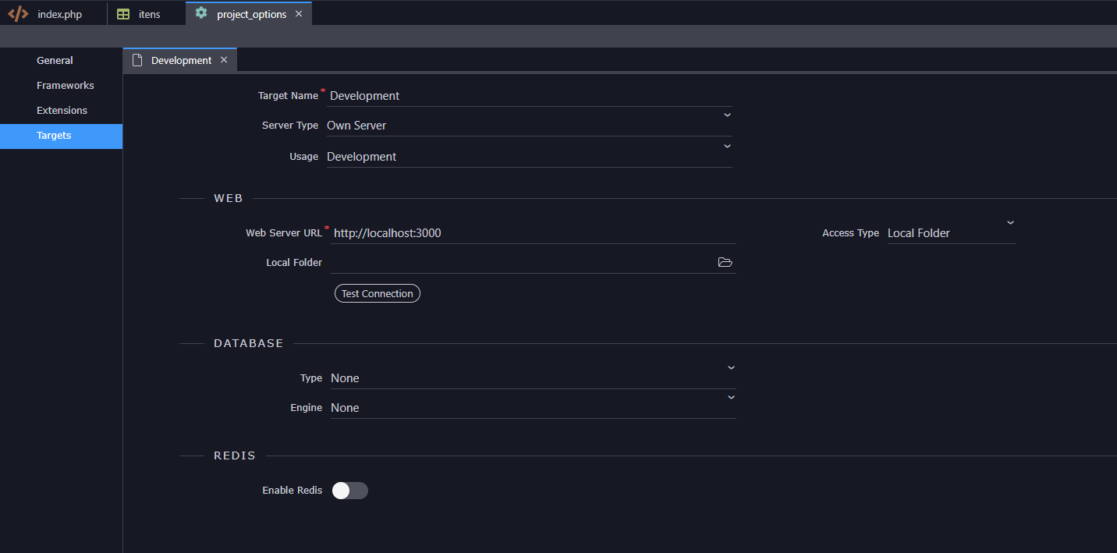
Task: Open the Server Type dropdown
Action: [x=727, y=115]
